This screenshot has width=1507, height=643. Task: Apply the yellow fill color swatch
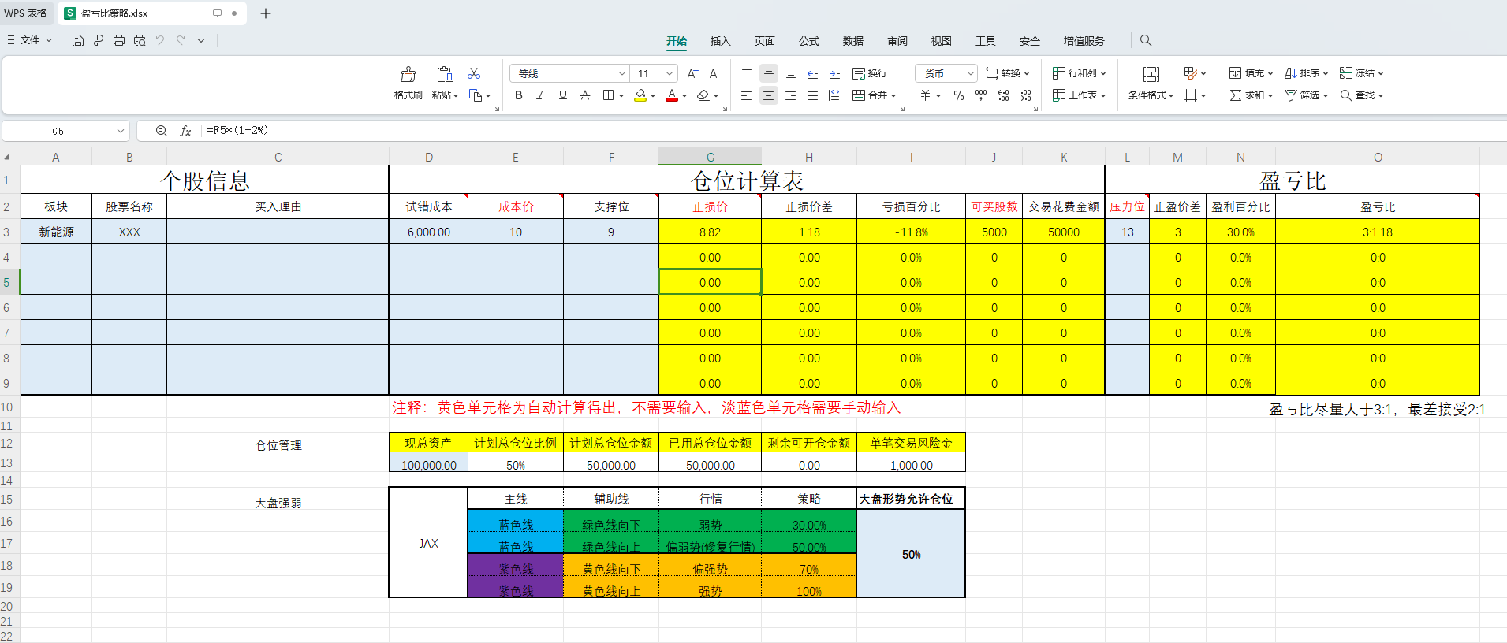click(640, 95)
